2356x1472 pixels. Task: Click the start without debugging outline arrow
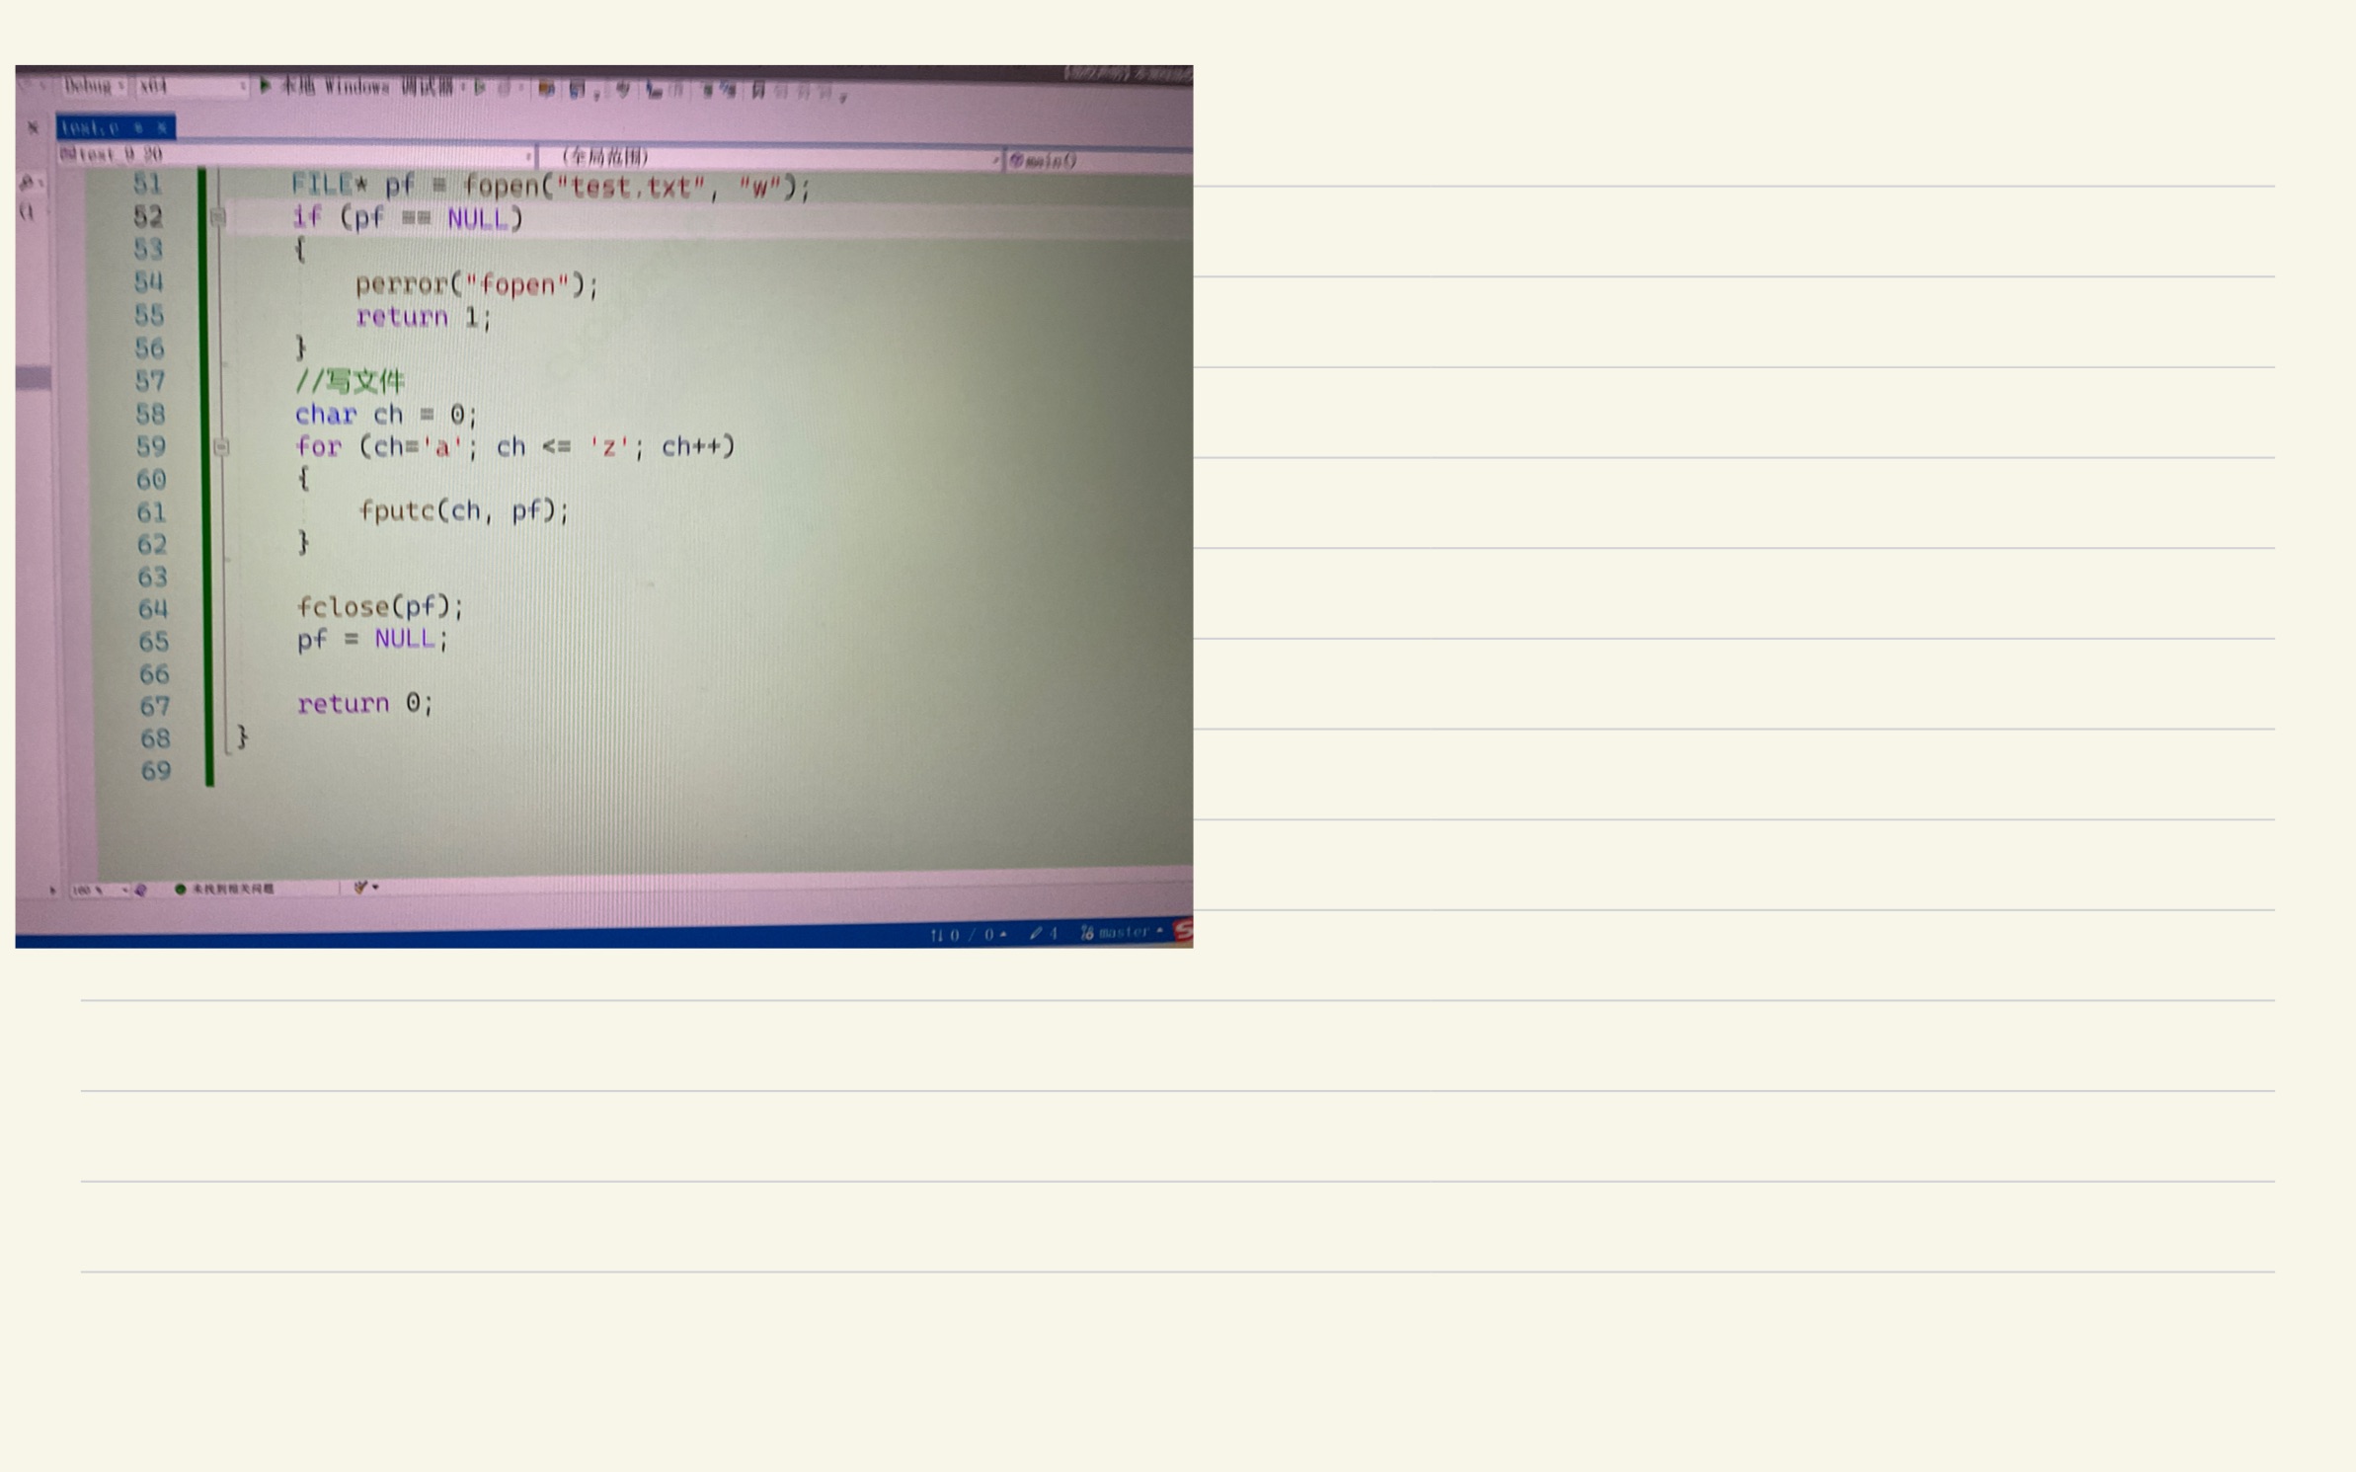(x=480, y=88)
